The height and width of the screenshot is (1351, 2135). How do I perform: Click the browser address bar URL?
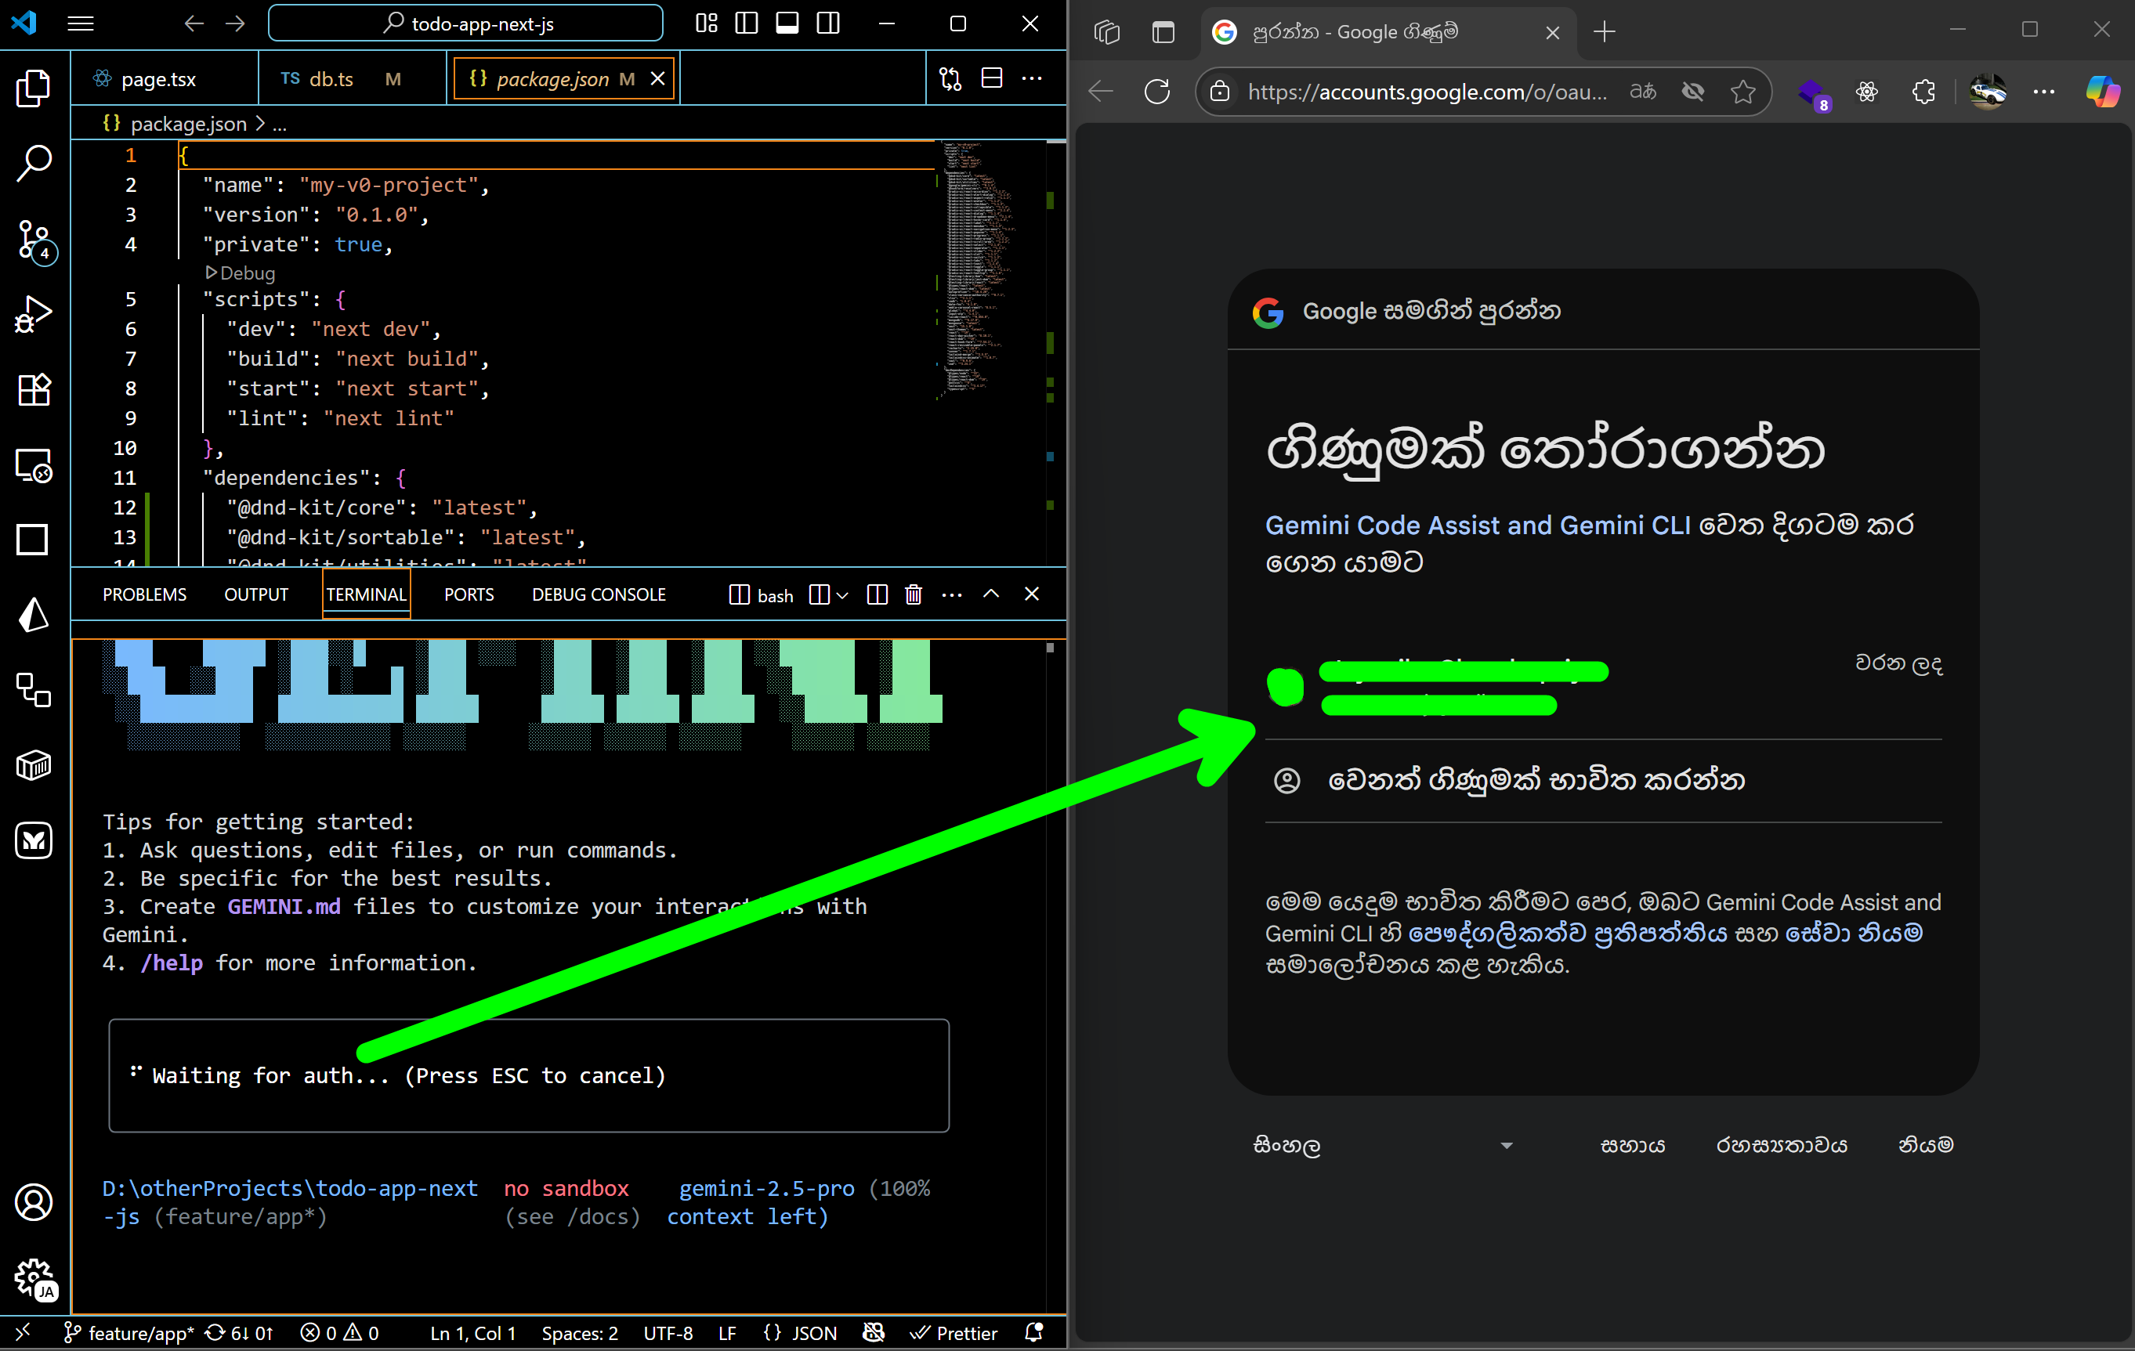[x=1428, y=92]
